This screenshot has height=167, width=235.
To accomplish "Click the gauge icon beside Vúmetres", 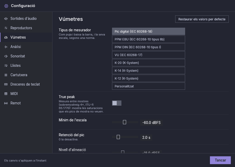I will click(x=6, y=37).
